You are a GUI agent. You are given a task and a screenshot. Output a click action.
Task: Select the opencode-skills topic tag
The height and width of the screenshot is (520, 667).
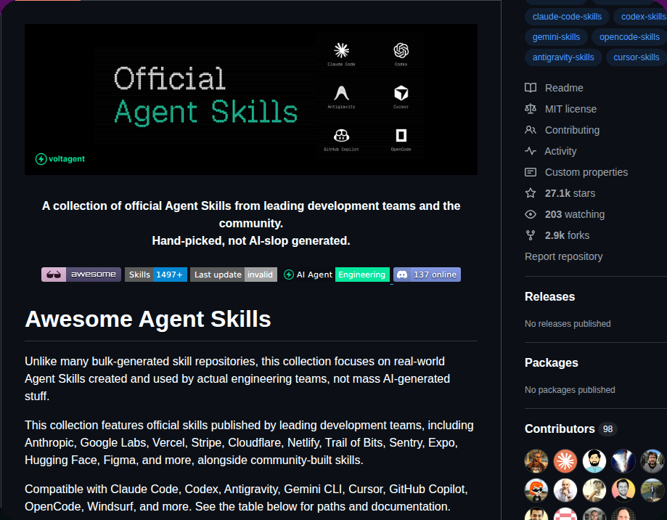[x=629, y=37]
